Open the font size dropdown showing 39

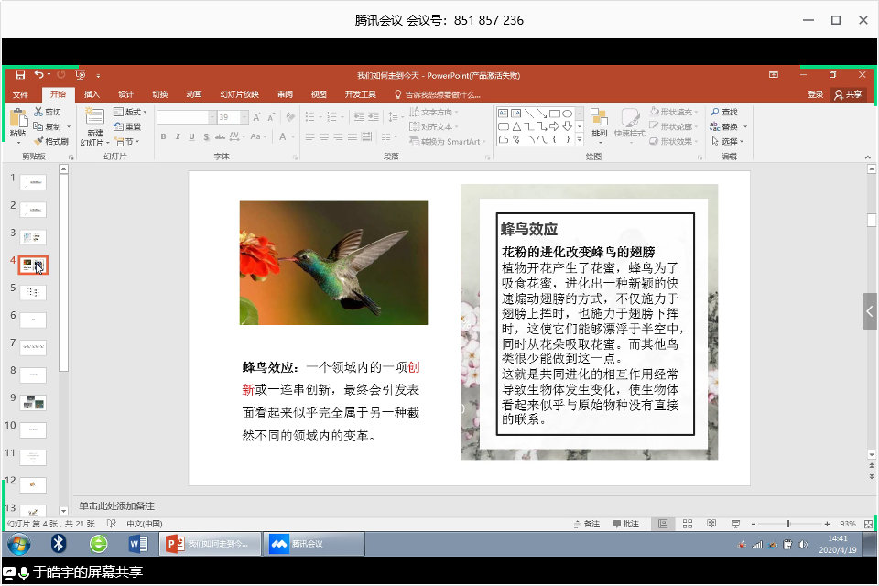point(244,117)
